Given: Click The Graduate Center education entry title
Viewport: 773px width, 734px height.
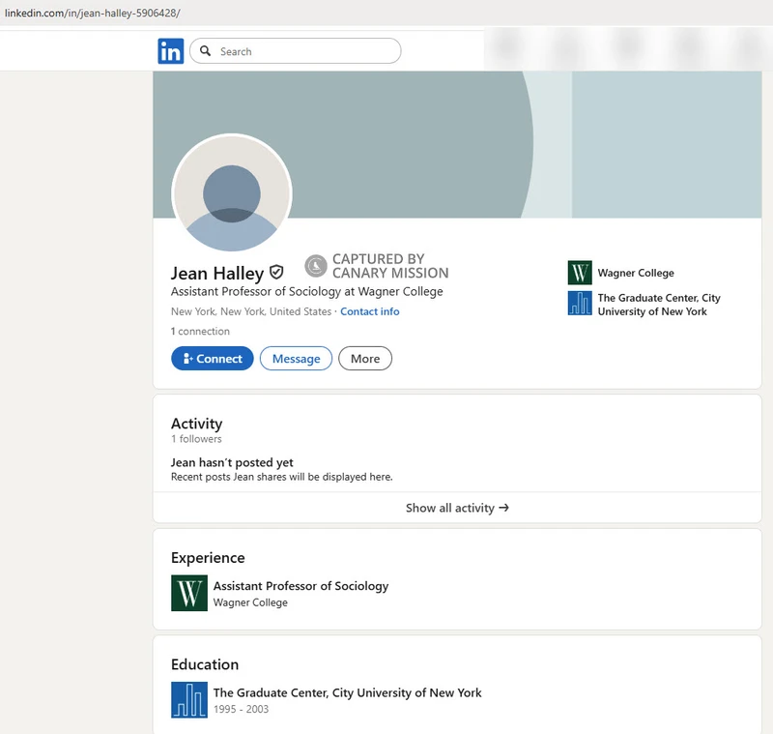Looking at the screenshot, I should [x=348, y=693].
